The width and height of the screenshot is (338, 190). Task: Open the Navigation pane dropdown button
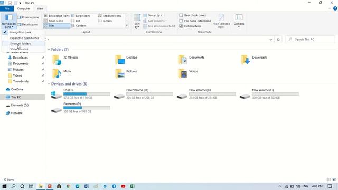(9, 21)
